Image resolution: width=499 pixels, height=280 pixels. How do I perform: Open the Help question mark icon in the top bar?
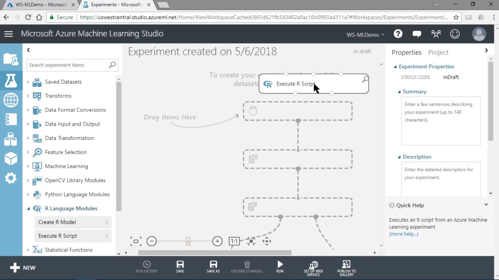point(398,34)
